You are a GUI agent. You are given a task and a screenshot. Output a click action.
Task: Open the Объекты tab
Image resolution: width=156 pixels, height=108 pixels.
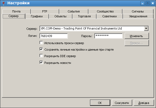(61, 16)
